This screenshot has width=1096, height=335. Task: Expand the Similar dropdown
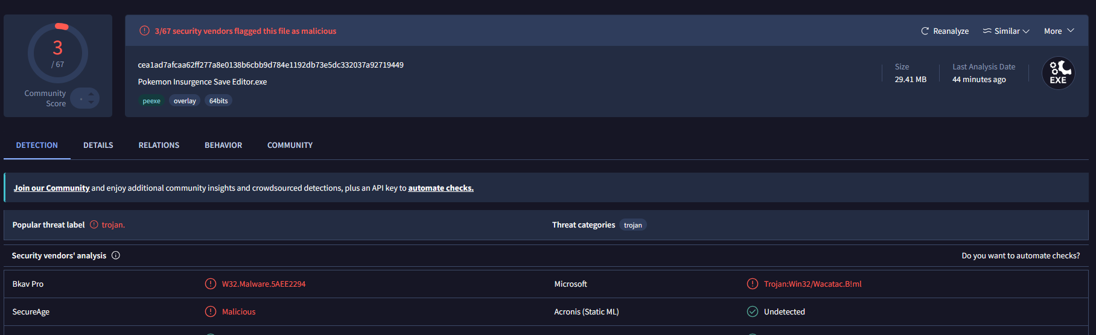point(1006,31)
